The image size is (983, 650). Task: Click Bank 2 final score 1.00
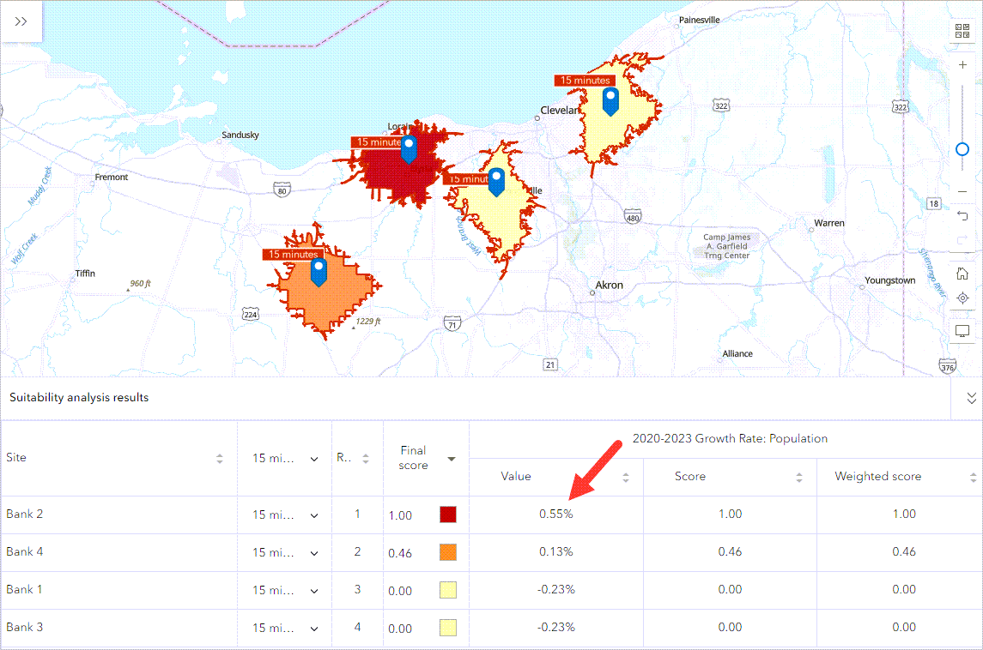[400, 515]
